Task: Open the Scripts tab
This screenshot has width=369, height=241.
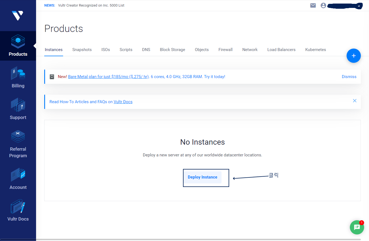Action: point(126,50)
